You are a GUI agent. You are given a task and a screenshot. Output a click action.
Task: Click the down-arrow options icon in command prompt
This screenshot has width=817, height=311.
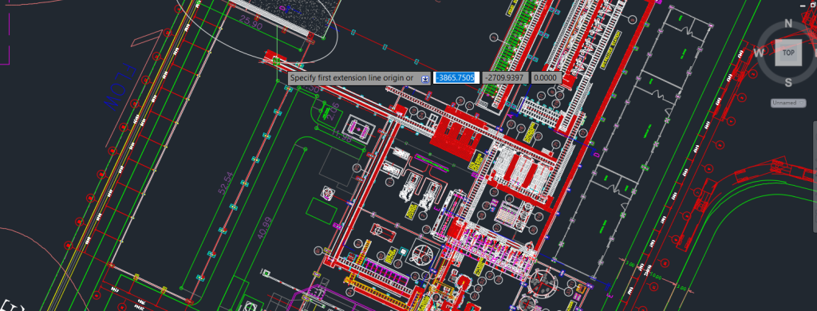(425, 79)
